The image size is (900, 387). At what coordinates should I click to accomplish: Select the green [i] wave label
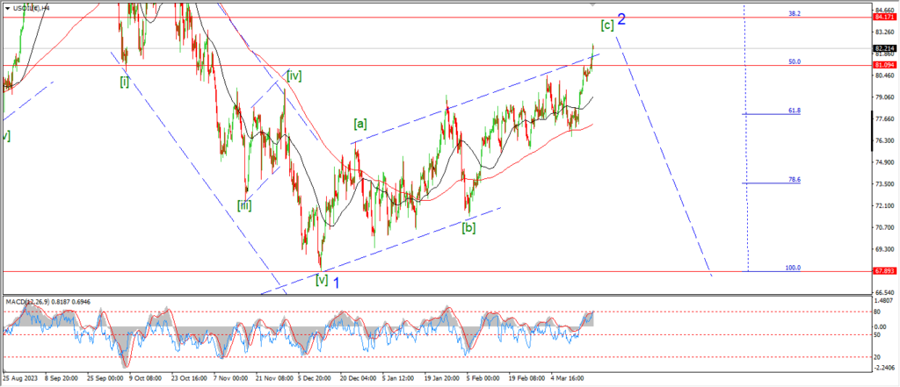pos(125,81)
